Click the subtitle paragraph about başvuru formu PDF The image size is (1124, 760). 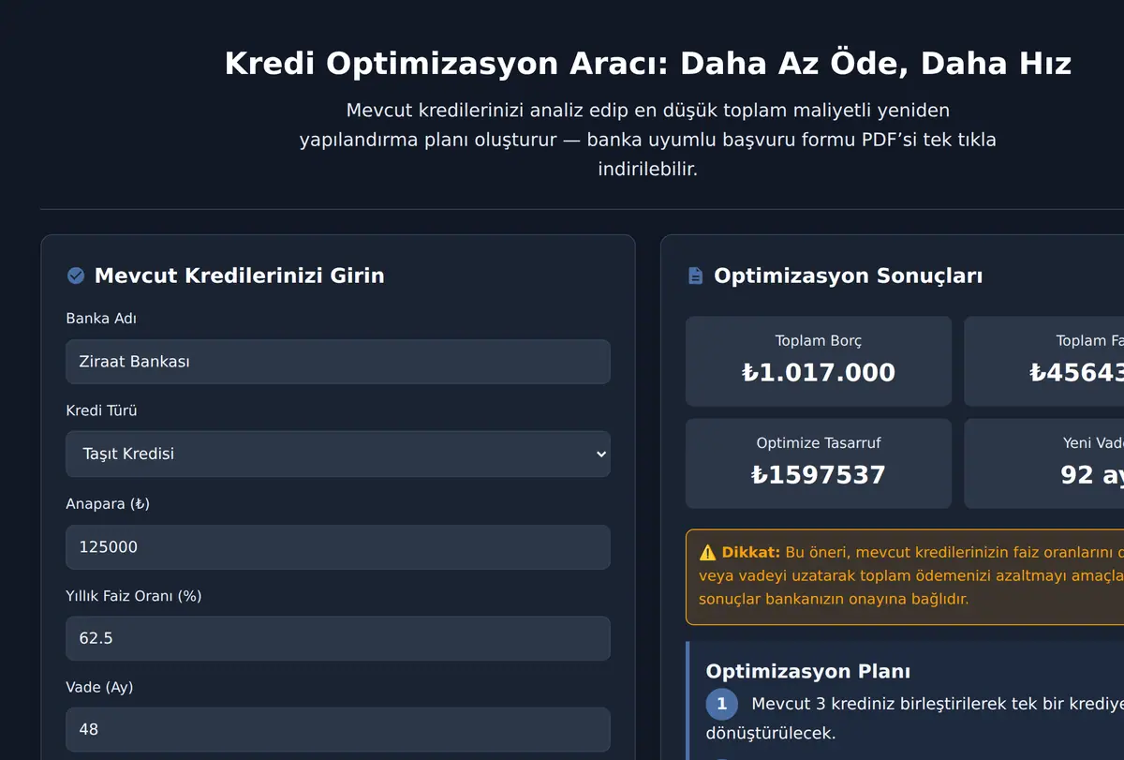pos(648,140)
